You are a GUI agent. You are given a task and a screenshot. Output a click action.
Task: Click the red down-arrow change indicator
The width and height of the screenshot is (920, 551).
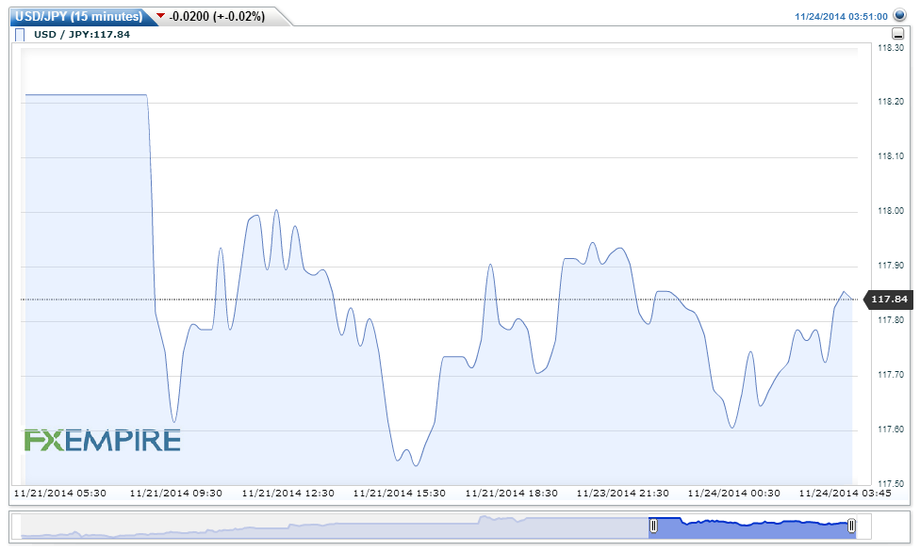tap(161, 15)
